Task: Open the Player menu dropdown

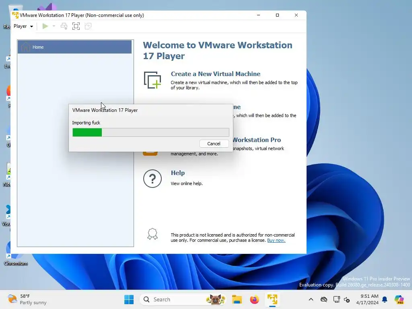Action: [x=23, y=26]
